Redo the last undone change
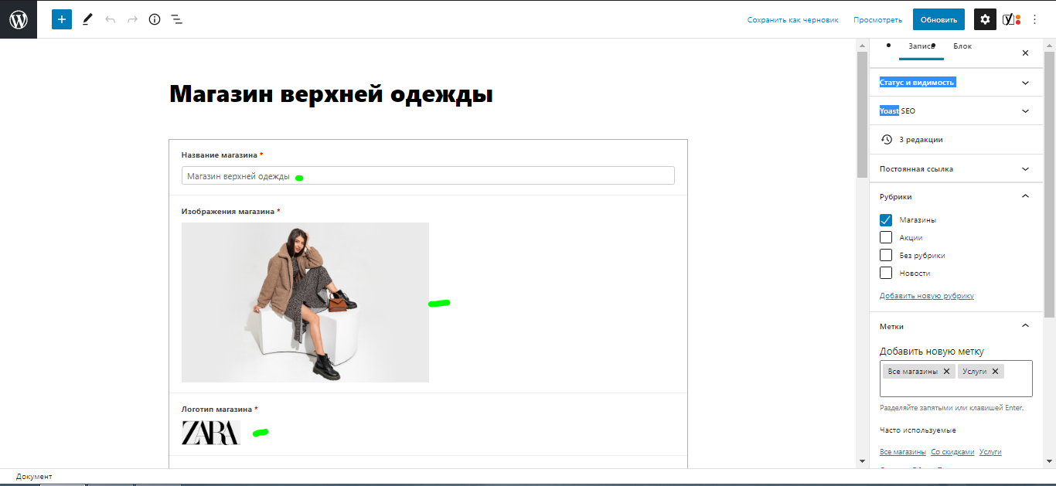This screenshot has width=1056, height=486. (132, 19)
